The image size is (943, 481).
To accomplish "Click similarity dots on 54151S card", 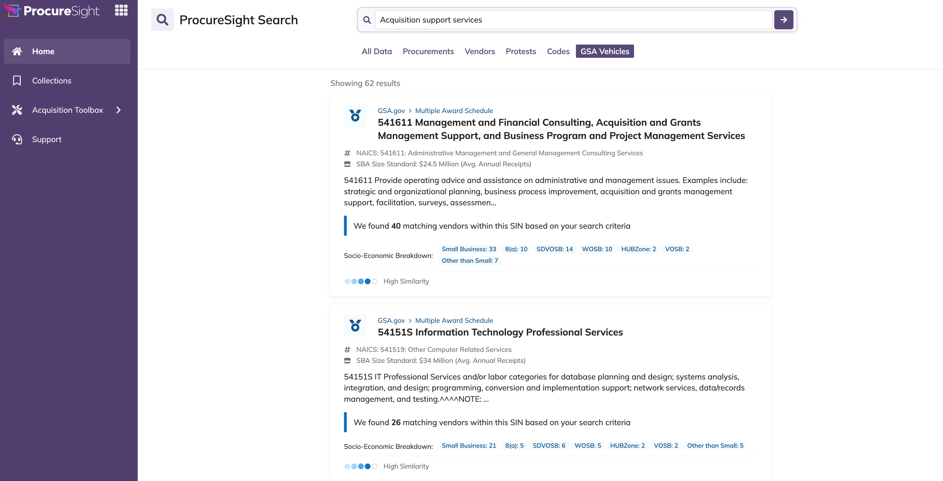I will 361,466.
